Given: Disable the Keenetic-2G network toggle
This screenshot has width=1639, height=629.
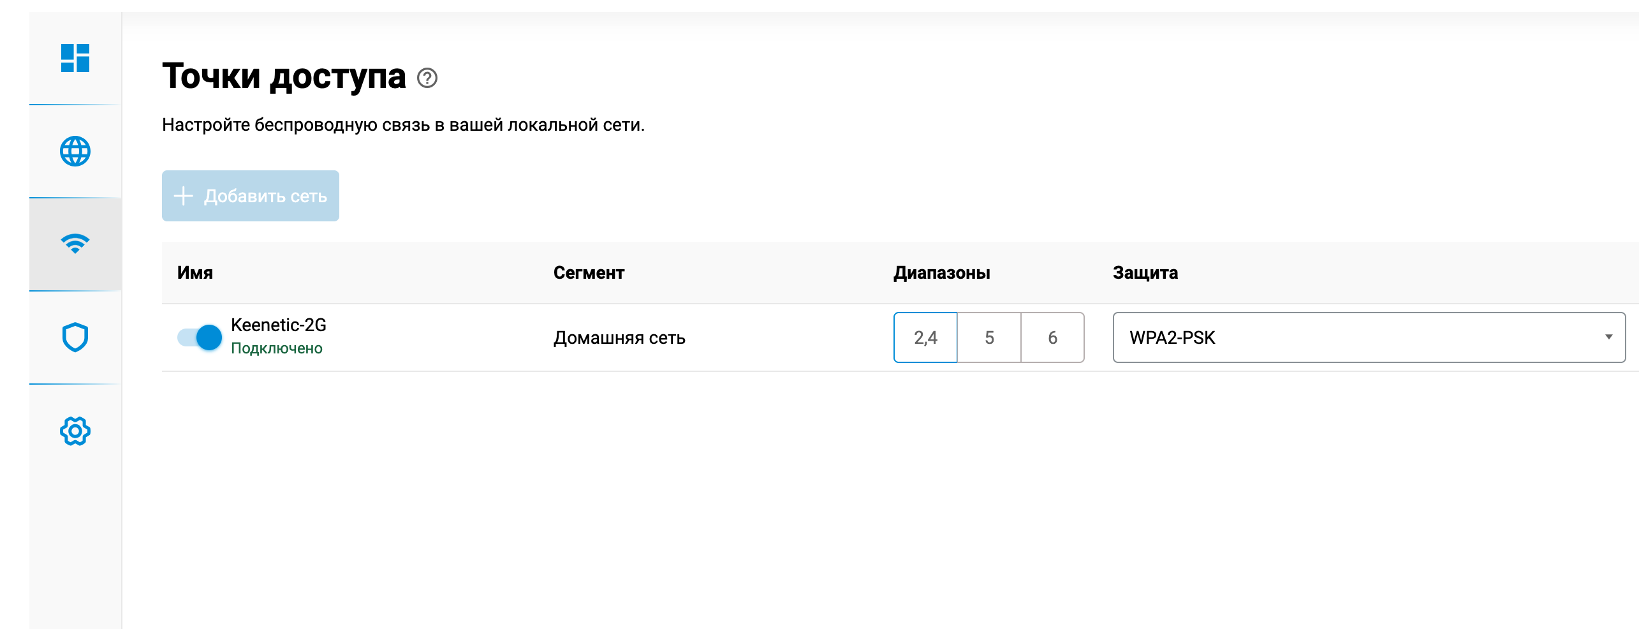Looking at the screenshot, I should tap(200, 337).
